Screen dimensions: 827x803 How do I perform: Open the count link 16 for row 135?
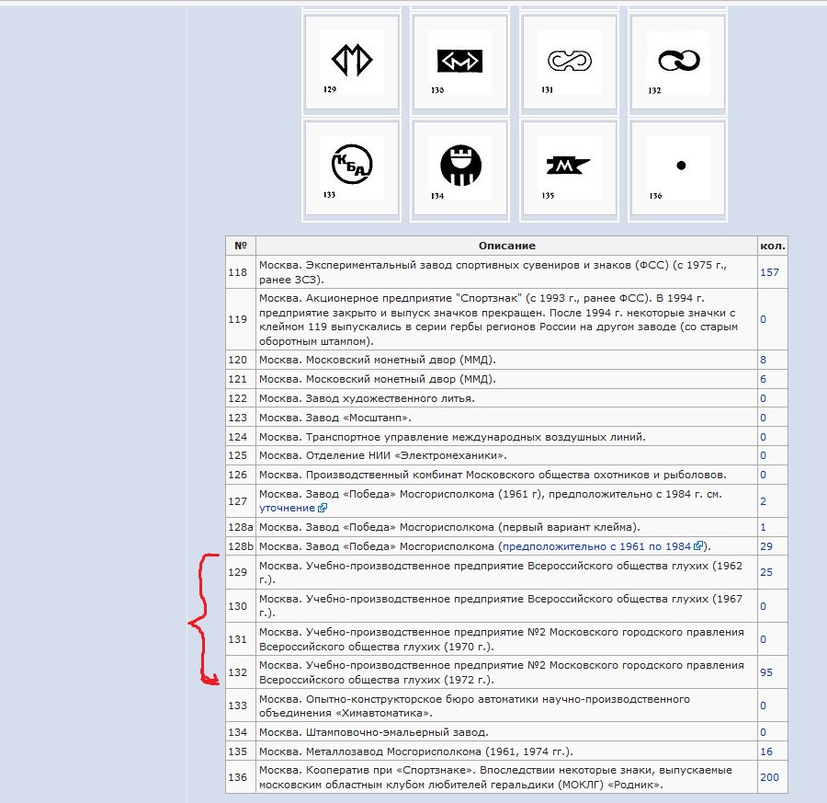[766, 751]
